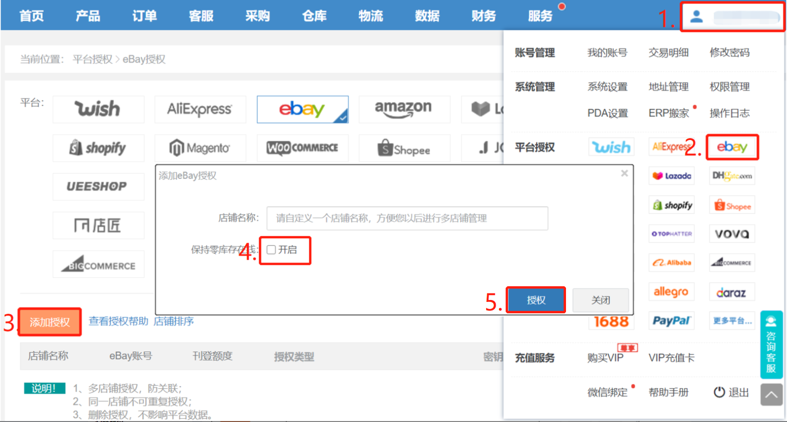787x422 pixels.
Task: Open 更多平台 to show more platforms
Action: (732, 321)
